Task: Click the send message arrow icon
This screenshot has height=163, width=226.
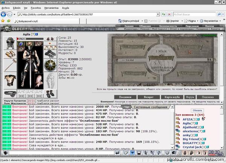Action: [118, 152]
